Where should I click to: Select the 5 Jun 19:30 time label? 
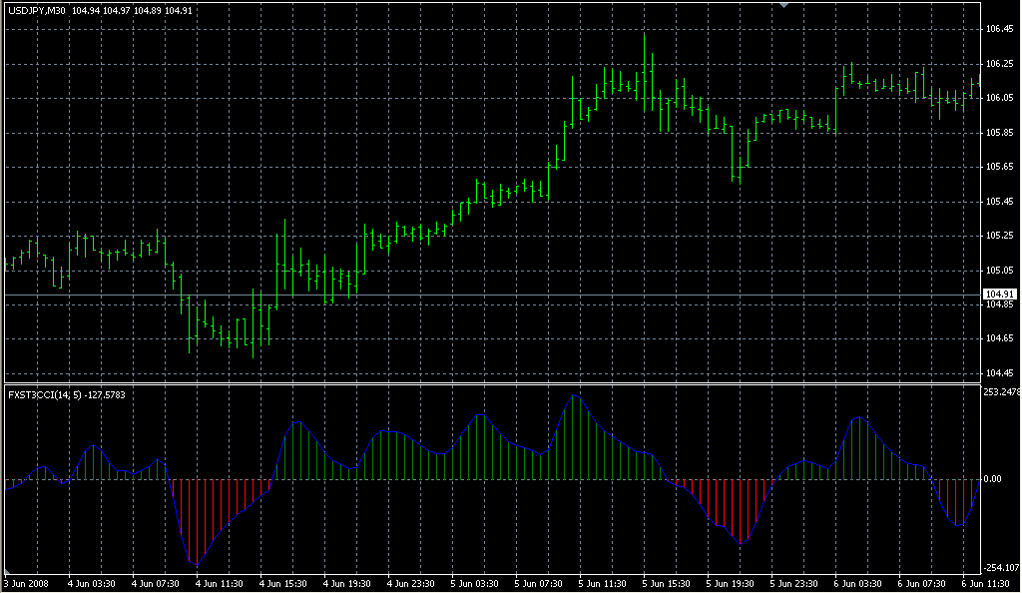727,583
